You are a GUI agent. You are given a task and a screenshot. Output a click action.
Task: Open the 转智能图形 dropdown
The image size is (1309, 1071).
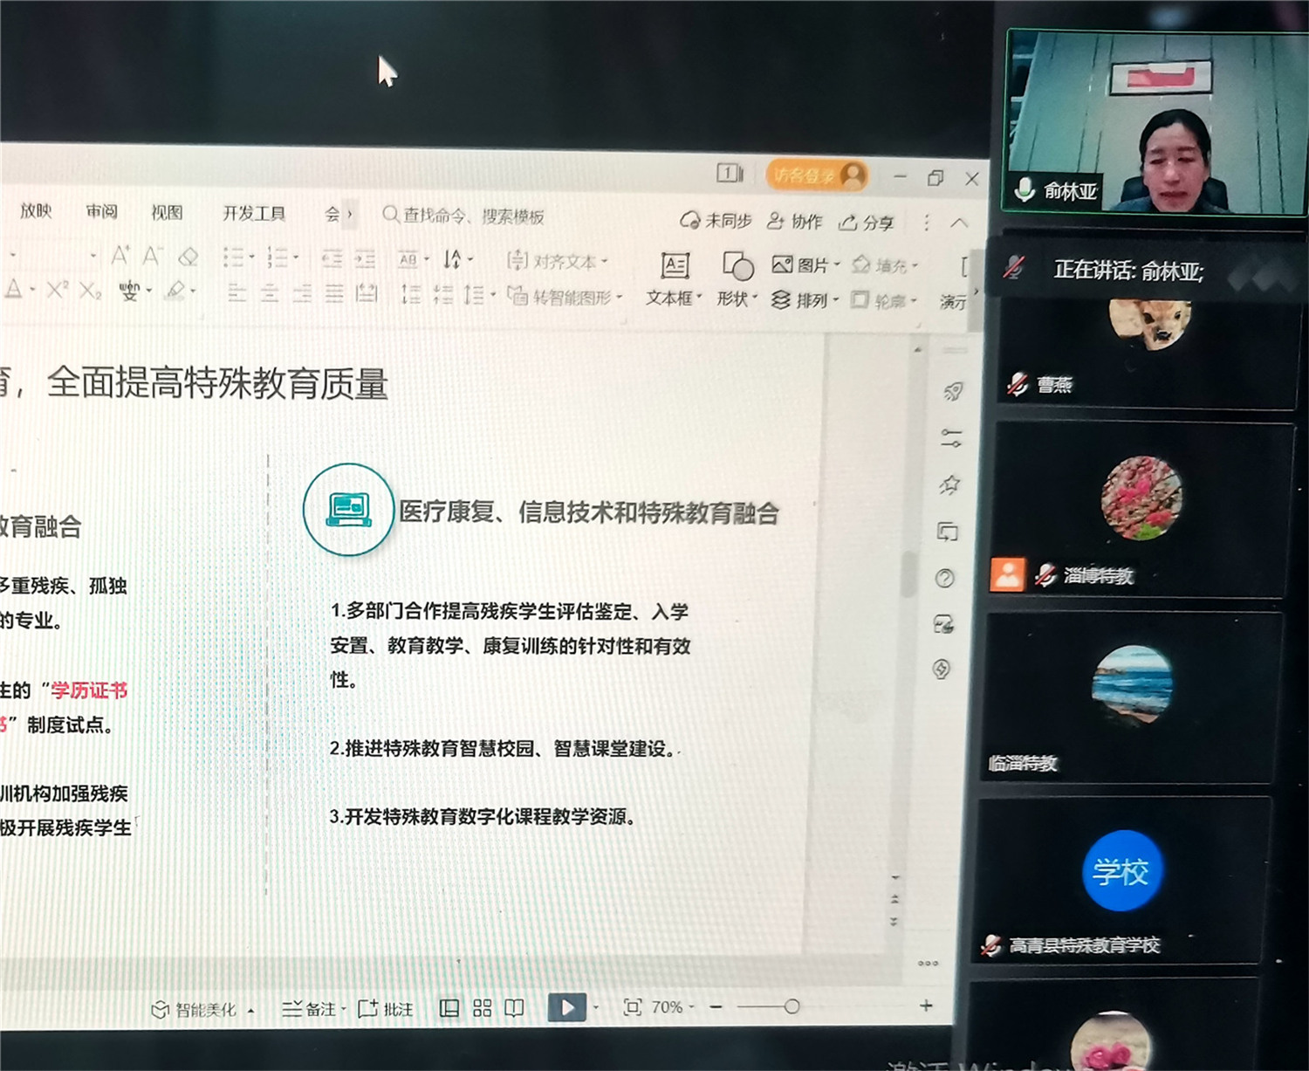(x=617, y=298)
